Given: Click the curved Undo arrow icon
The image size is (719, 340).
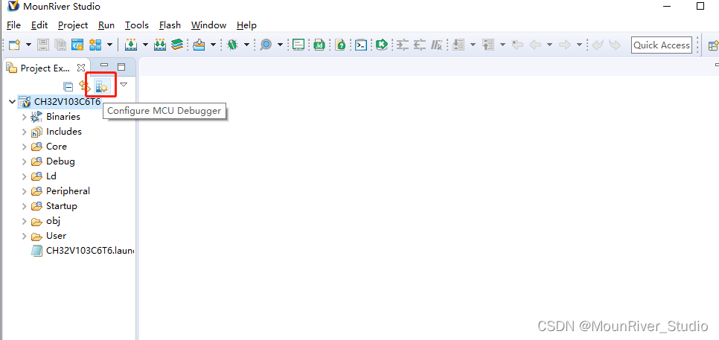Looking at the screenshot, I should pyautogui.click(x=598, y=45).
